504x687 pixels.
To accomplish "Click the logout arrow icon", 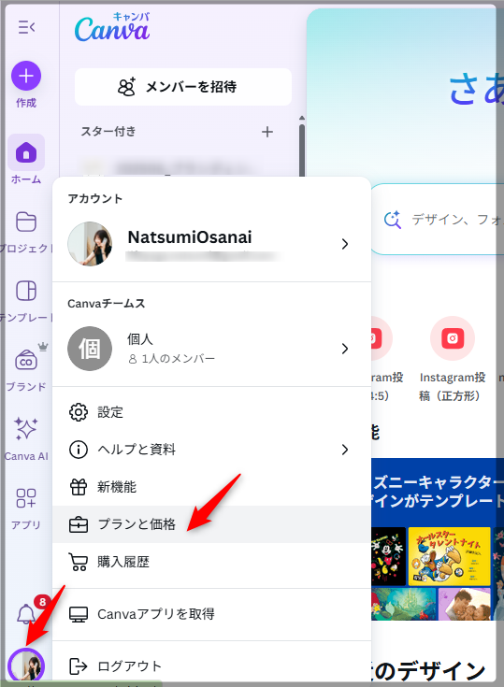I will coord(78,666).
